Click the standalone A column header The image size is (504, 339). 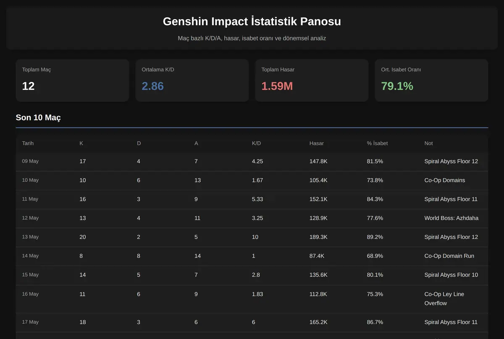click(196, 143)
